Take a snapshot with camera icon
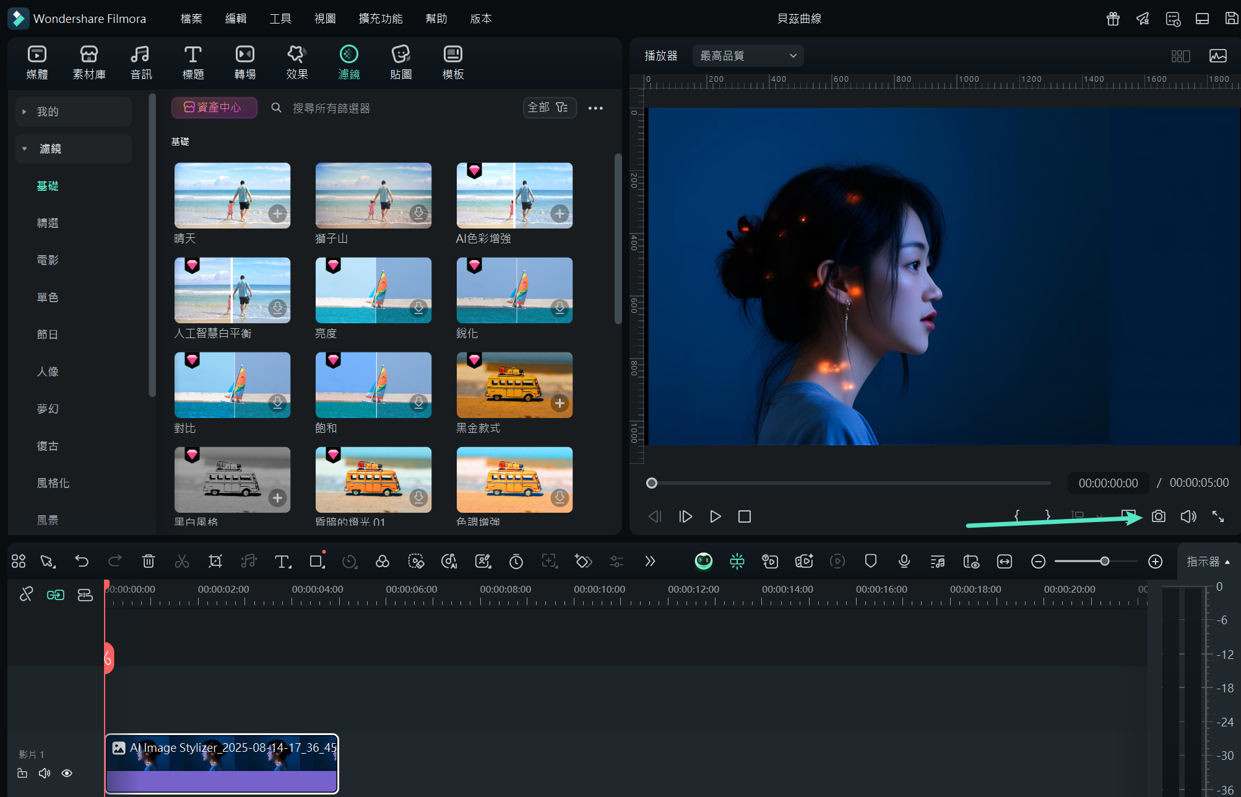The height and width of the screenshot is (797, 1241). coord(1159,516)
